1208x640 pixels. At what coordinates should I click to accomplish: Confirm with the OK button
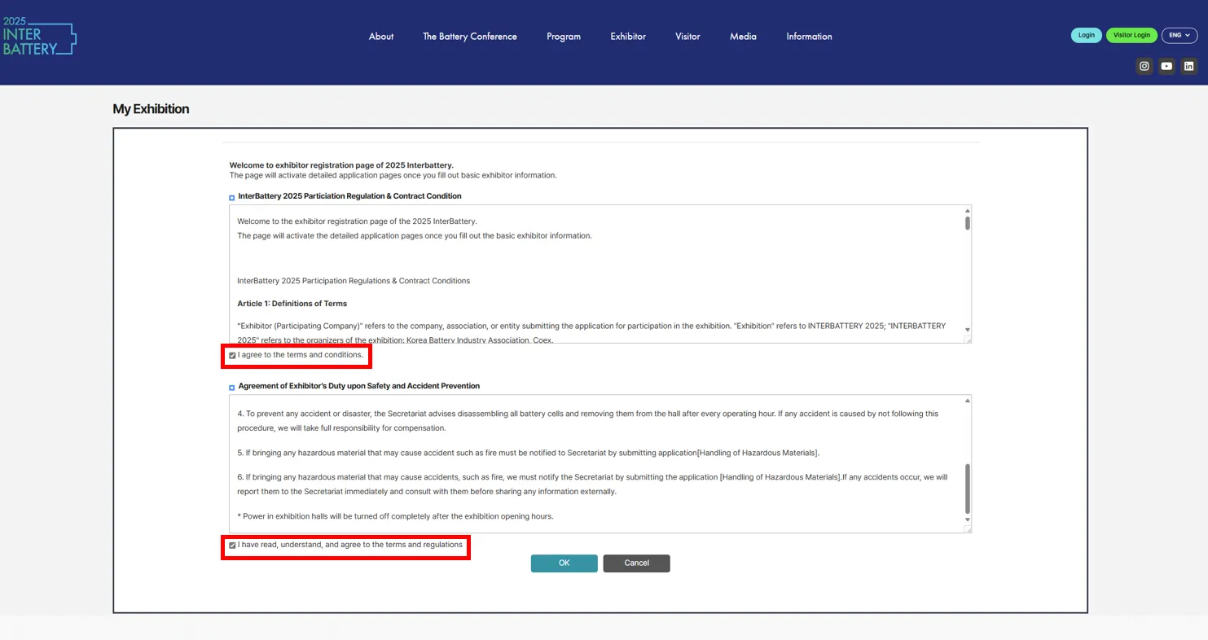[564, 563]
